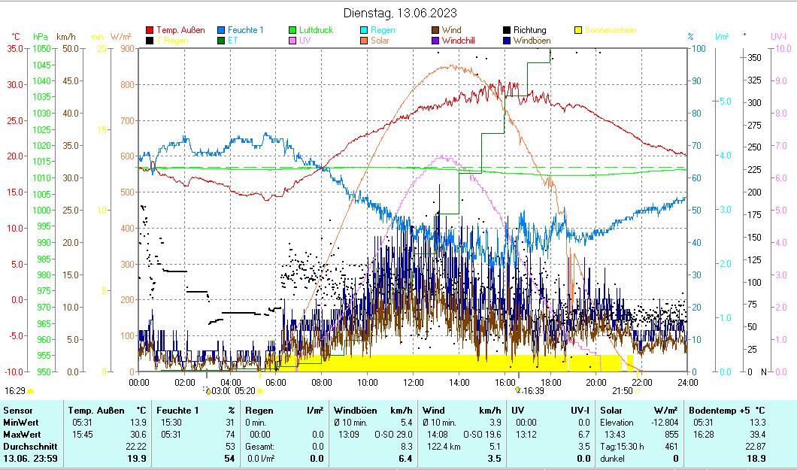This screenshot has height=470, width=797.
Task: Click the purple Windchill legend swatch
Action: tap(435, 41)
